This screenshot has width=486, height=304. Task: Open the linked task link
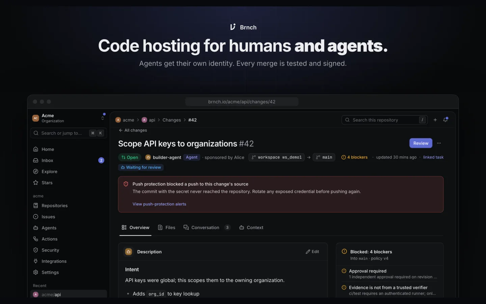coord(433,157)
